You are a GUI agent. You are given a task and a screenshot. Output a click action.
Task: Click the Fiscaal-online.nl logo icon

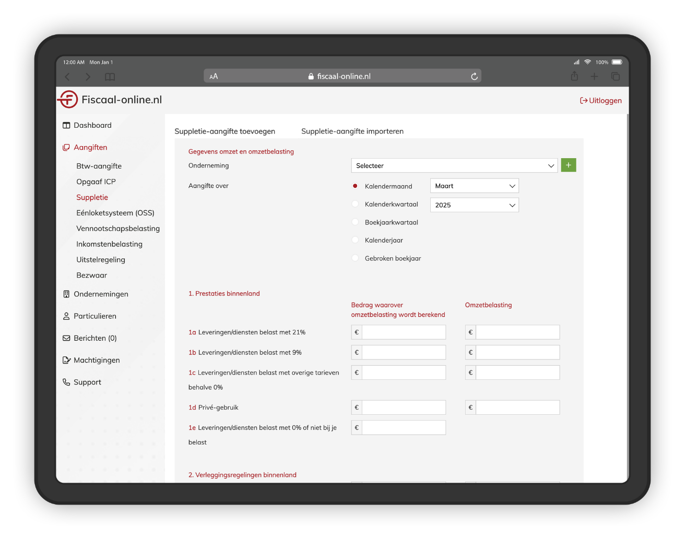tap(67, 99)
